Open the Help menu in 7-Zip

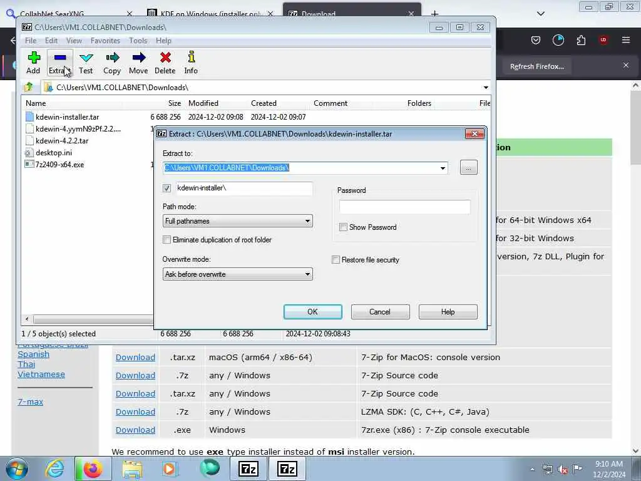coord(163,41)
